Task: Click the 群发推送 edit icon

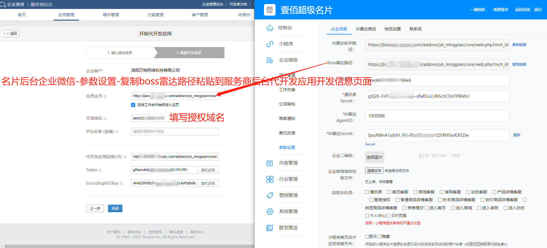Action: [270, 228]
